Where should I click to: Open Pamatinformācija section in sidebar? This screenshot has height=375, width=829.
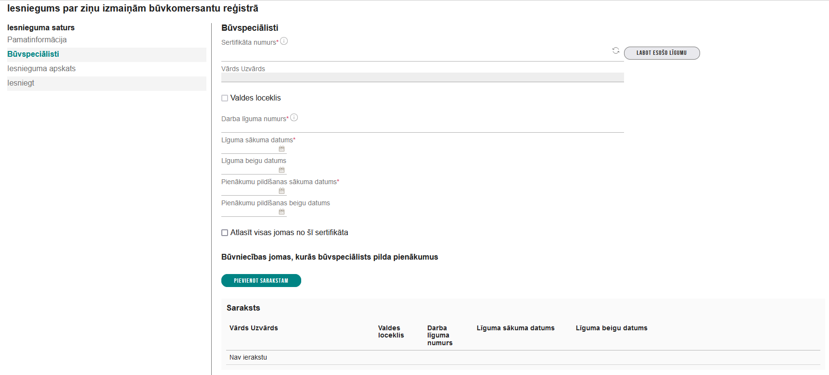[x=37, y=40]
